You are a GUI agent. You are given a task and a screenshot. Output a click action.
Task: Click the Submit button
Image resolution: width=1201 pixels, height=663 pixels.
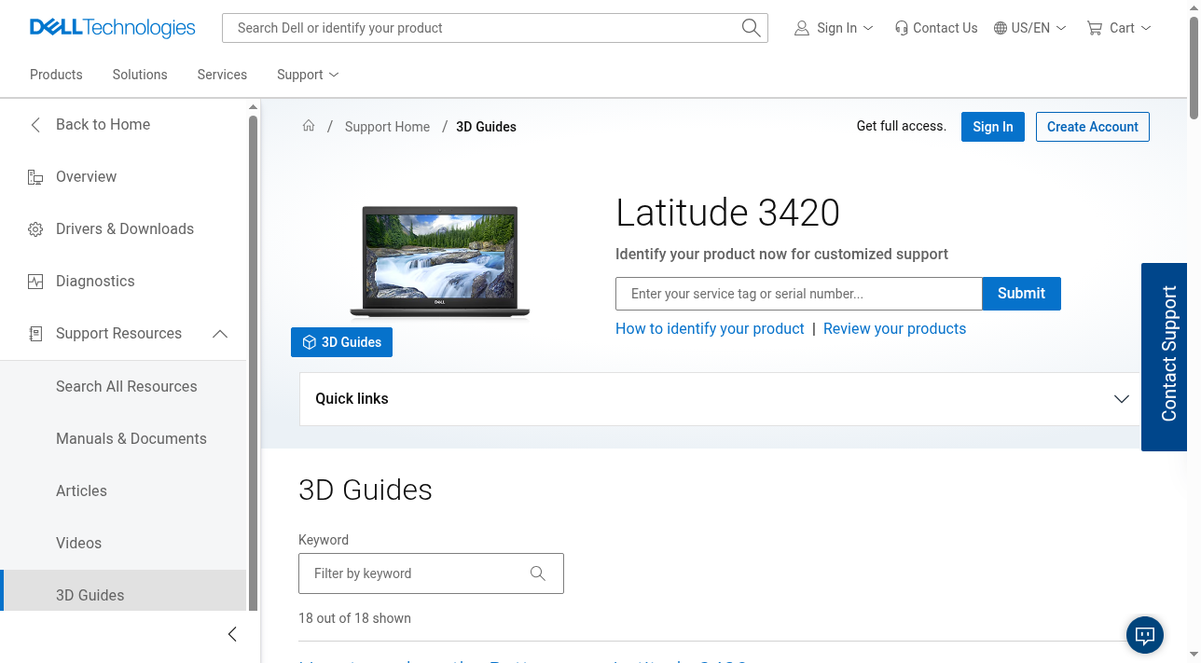[1022, 294]
